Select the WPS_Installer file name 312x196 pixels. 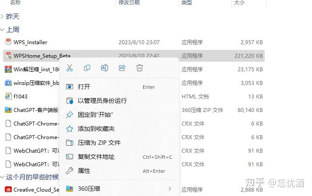coord(31,42)
